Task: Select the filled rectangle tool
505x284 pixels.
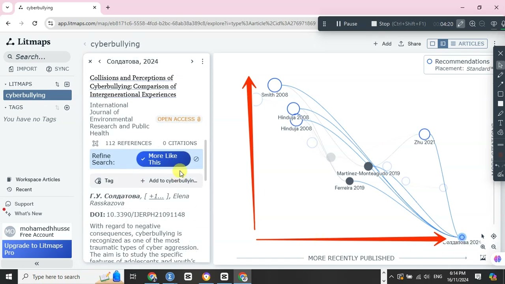Action: click(500, 104)
